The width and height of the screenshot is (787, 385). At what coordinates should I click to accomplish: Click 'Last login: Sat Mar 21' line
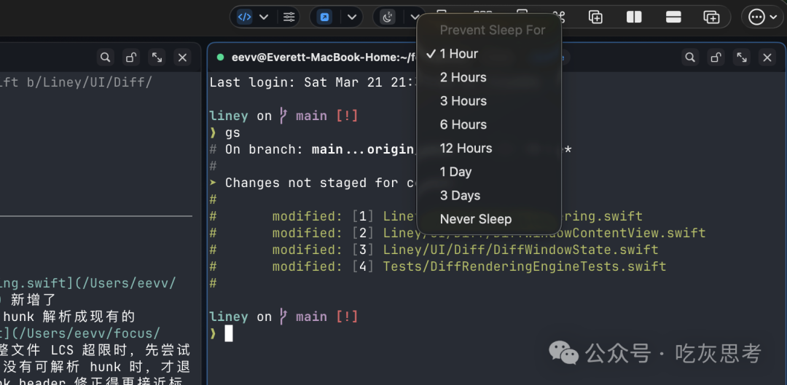point(311,82)
